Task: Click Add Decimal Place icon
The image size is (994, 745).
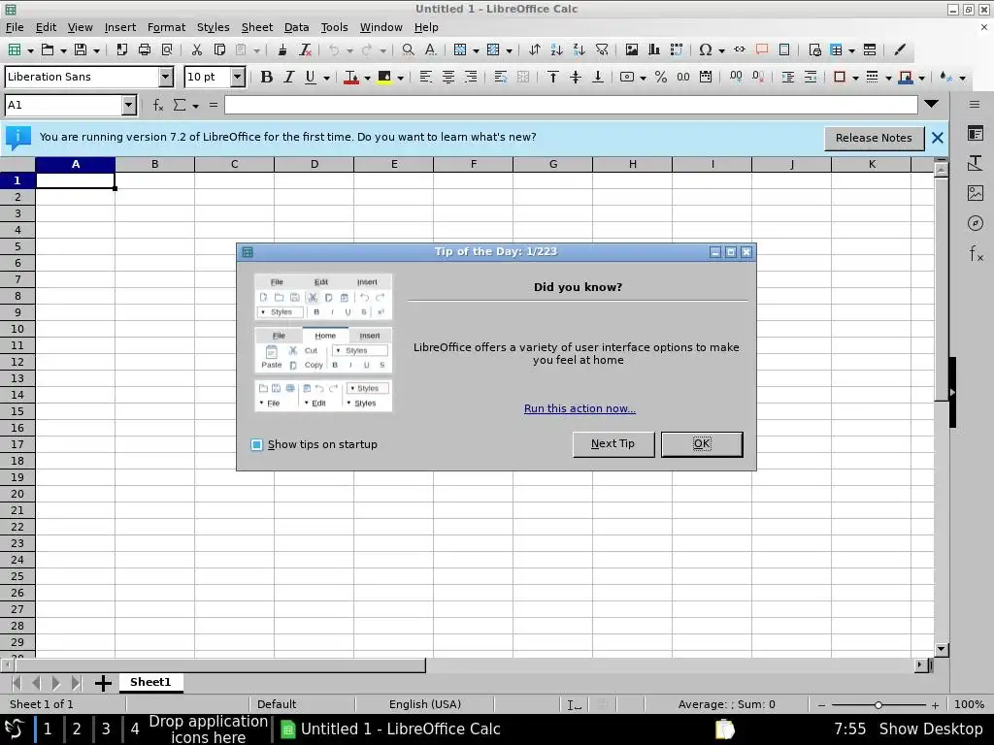Action: coord(736,77)
